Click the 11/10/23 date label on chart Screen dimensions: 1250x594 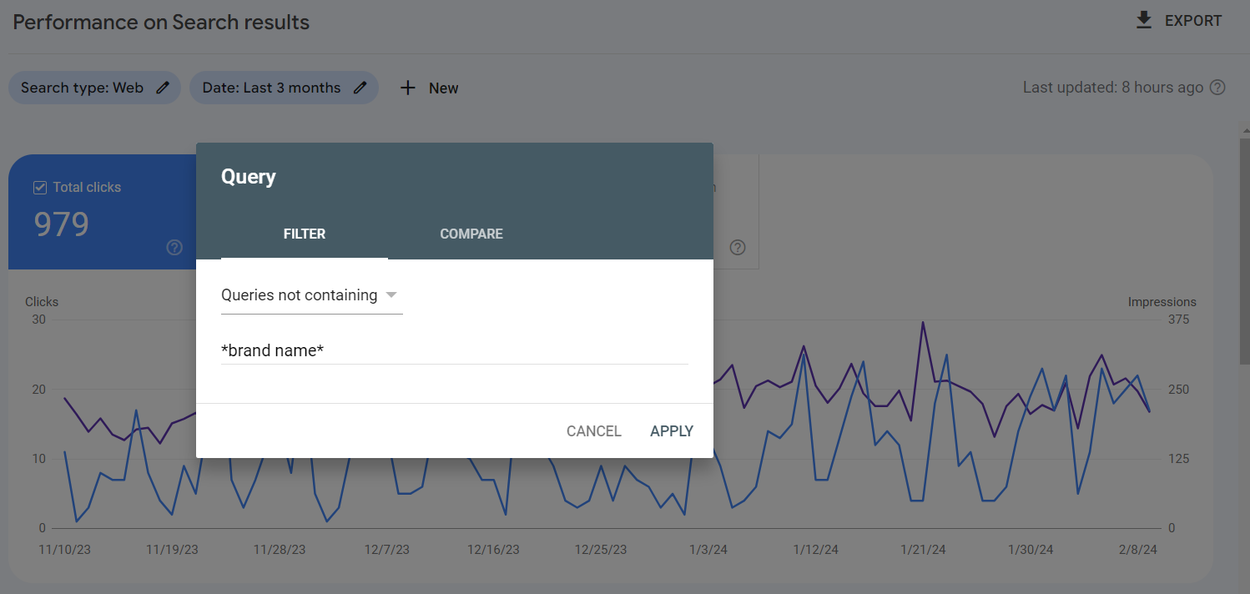pos(65,550)
